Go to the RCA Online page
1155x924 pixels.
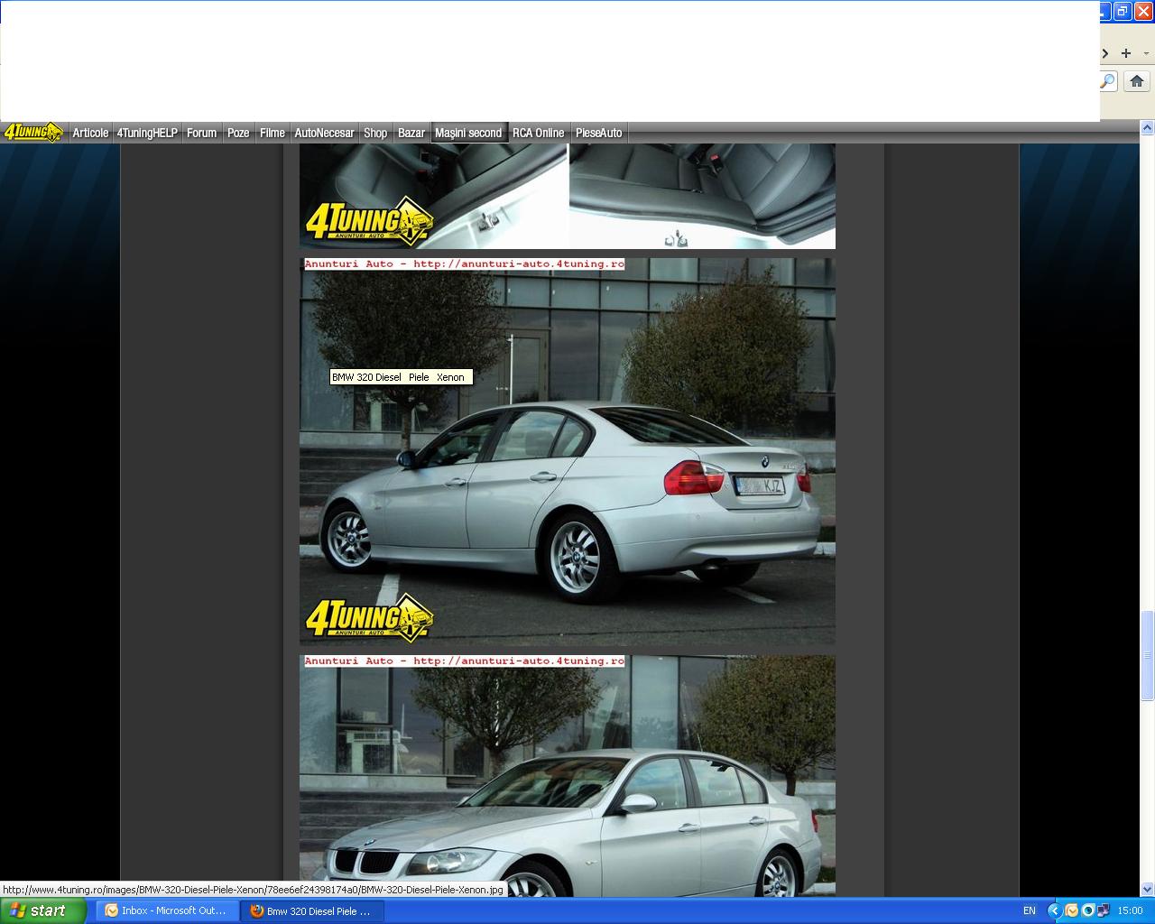(538, 133)
